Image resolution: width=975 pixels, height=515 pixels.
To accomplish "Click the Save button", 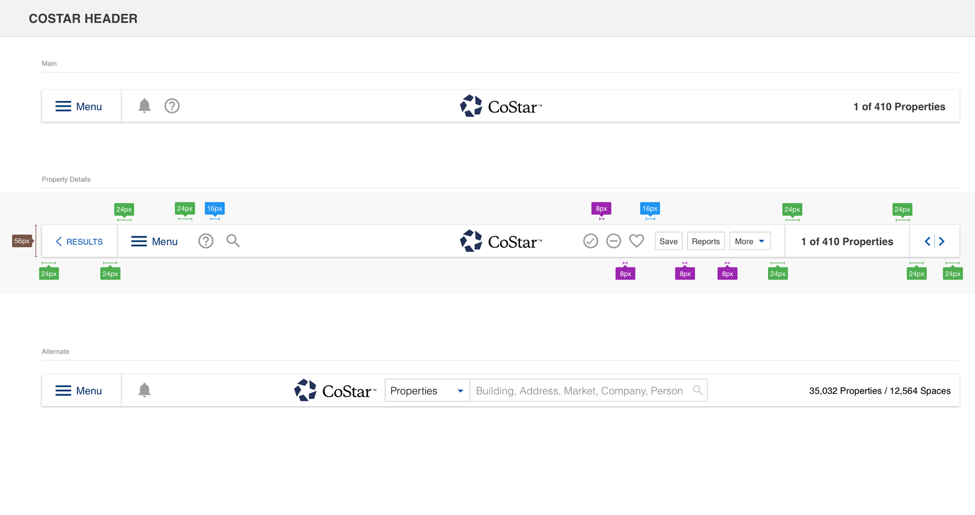I will click(x=668, y=241).
